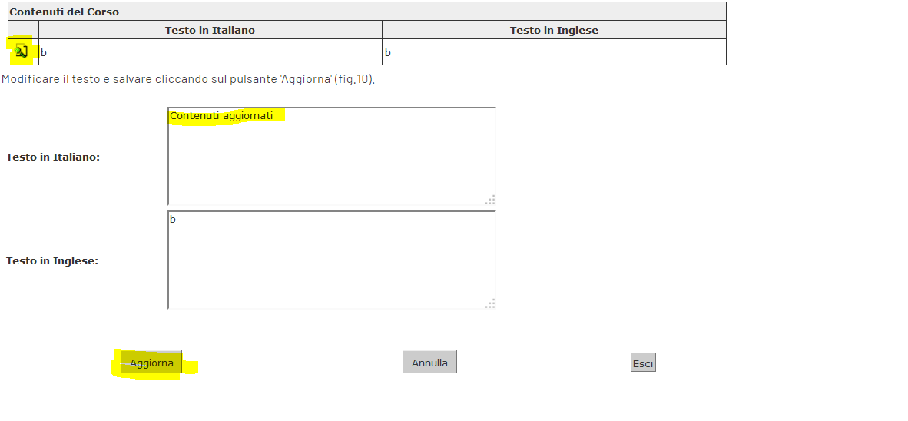Viewport: 908px width, 421px height.
Task: Click the 'b' cell under Testo in Italiano
Action: [x=210, y=52]
